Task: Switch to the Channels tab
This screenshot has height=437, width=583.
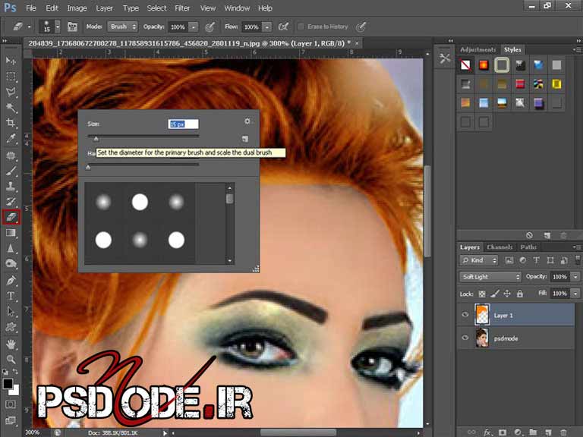Action: click(x=499, y=247)
